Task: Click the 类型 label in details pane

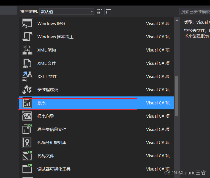Action: tap(189, 22)
